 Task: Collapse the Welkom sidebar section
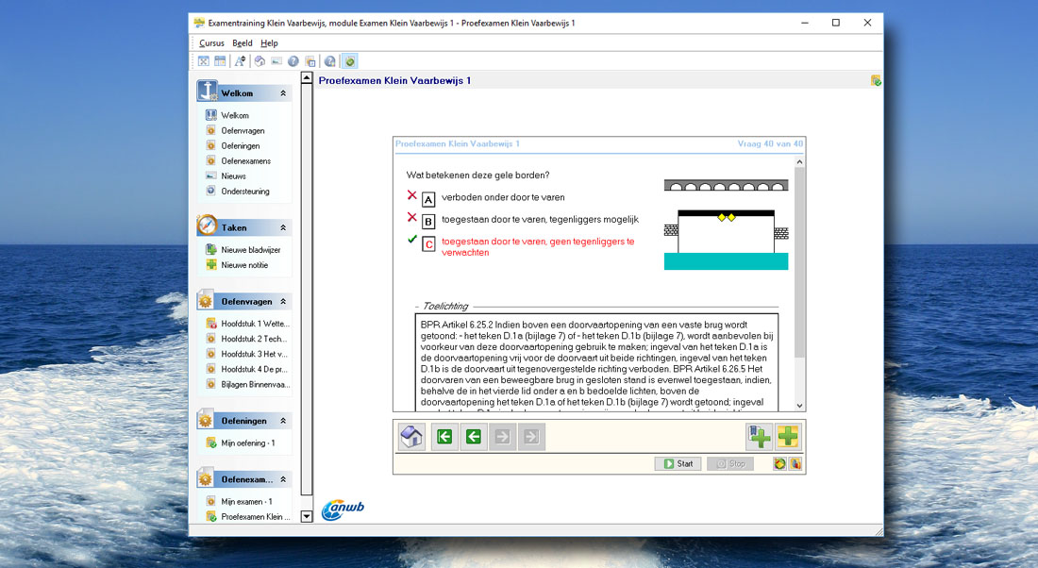pos(283,93)
